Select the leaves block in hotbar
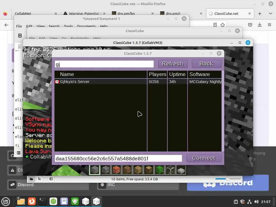The image size is (276, 207). [x=160, y=170]
